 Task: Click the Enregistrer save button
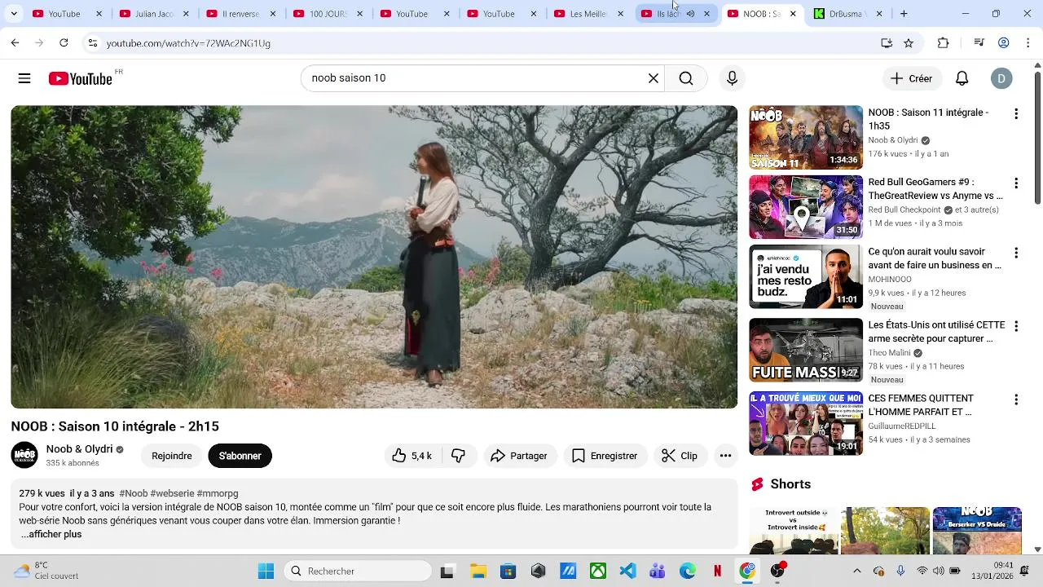point(605,456)
